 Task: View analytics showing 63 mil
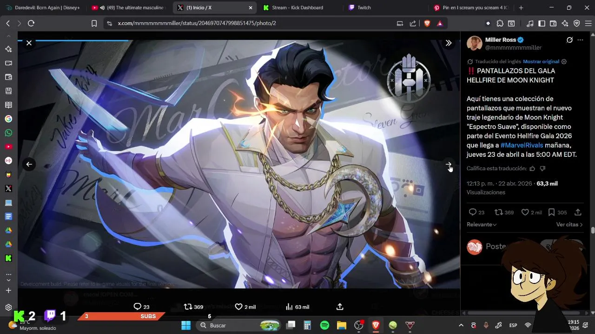[297, 307]
